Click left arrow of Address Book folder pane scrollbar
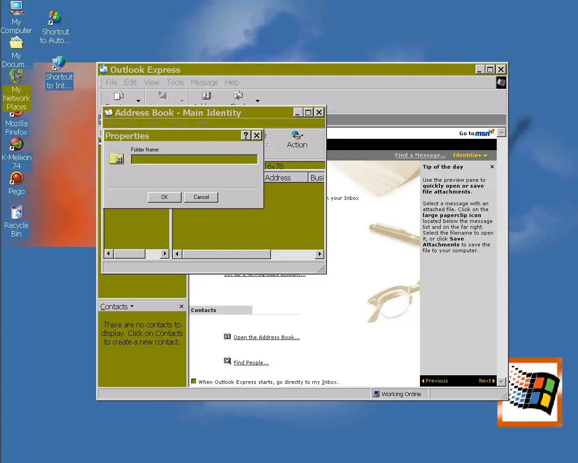The image size is (578, 463). [108, 254]
